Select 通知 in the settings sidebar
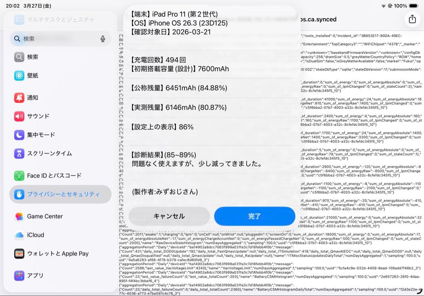This screenshot has height=296, width=424. coord(60,98)
